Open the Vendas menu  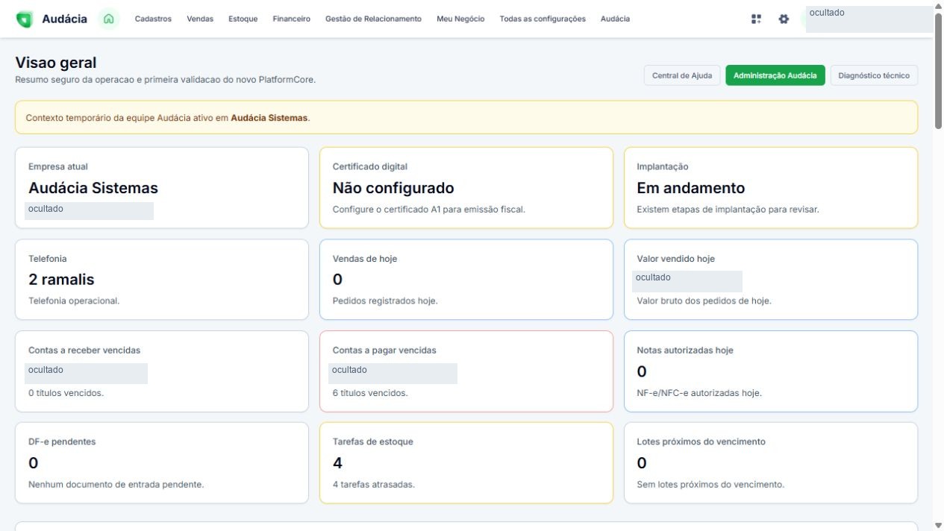coord(200,19)
